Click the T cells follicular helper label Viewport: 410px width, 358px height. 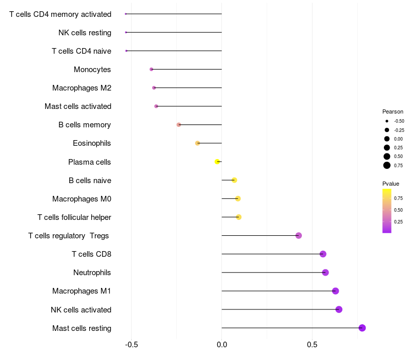click(x=74, y=217)
